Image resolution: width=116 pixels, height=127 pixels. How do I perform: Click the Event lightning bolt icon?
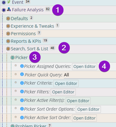[9, 2]
